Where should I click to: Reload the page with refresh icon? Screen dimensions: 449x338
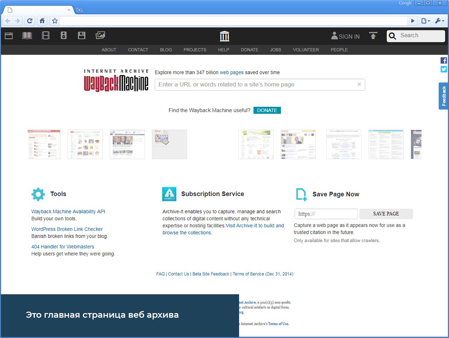coord(30,21)
